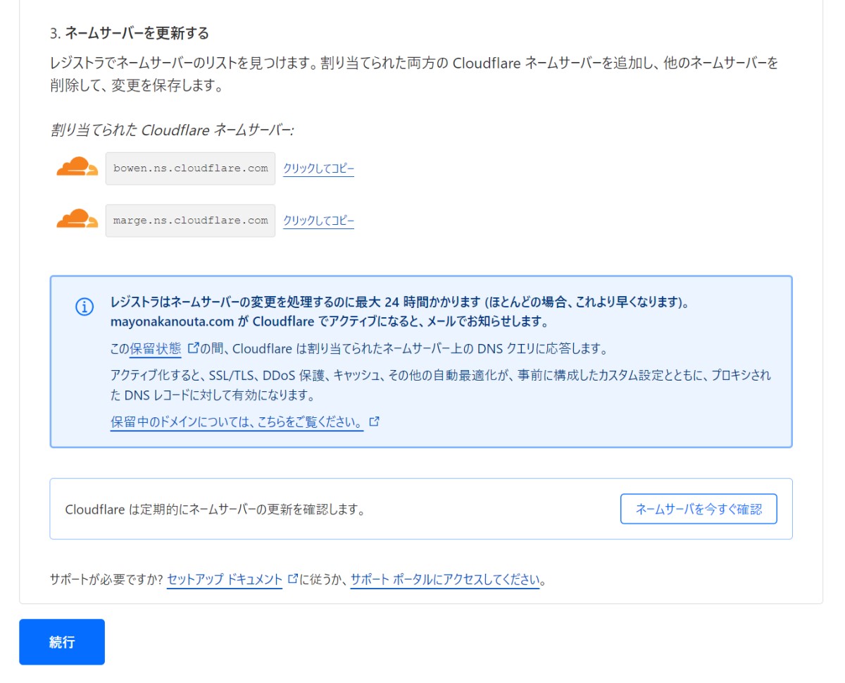Viewport: 845px width, 683px height.
Task: Copy the marge nameserver via クリックしてコピー
Action: 318,221
